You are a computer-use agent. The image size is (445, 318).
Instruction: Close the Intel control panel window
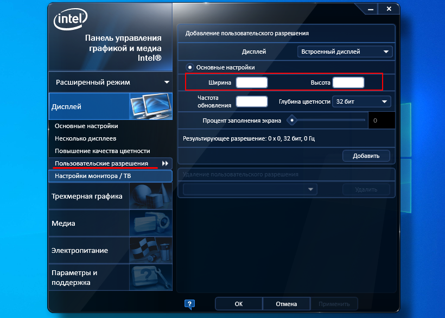[389, 9]
